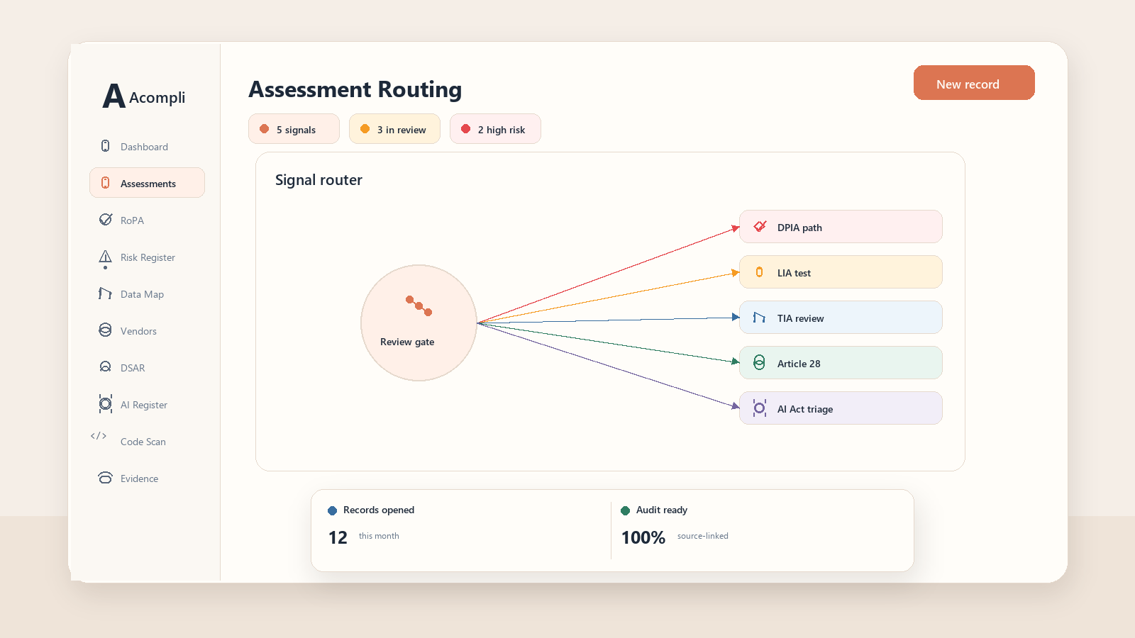Image resolution: width=1135 pixels, height=638 pixels.
Task: Open the Vendors page
Action: point(147,331)
